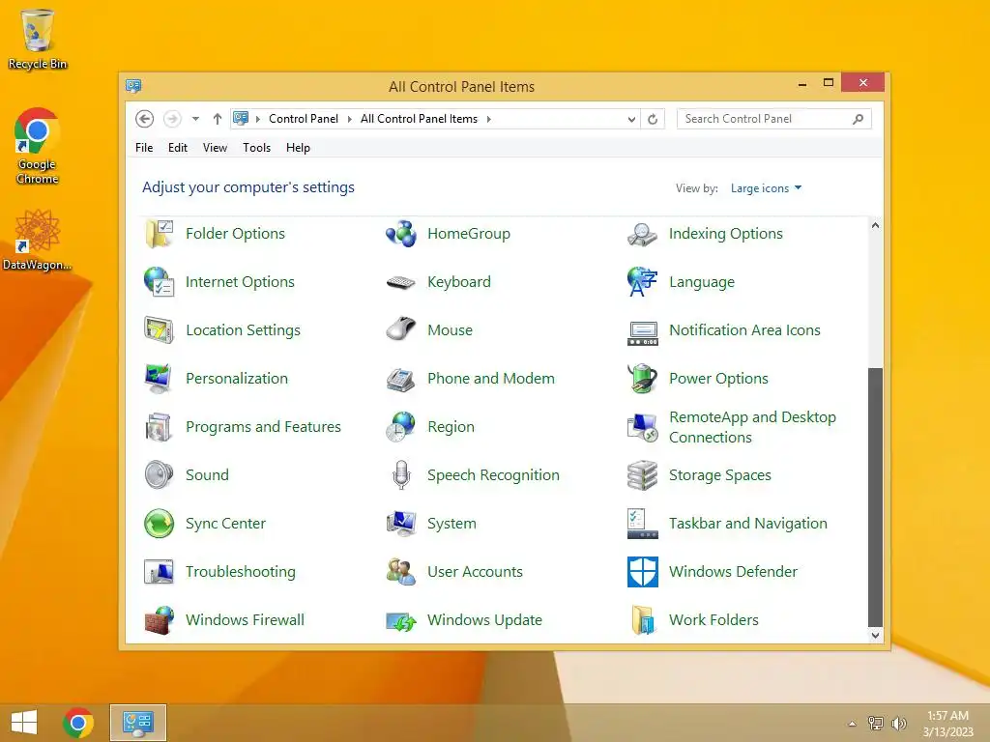Screen dimensions: 990x742
Task: Click the taskbar clock showing 1:57 AM
Action: point(947,724)
